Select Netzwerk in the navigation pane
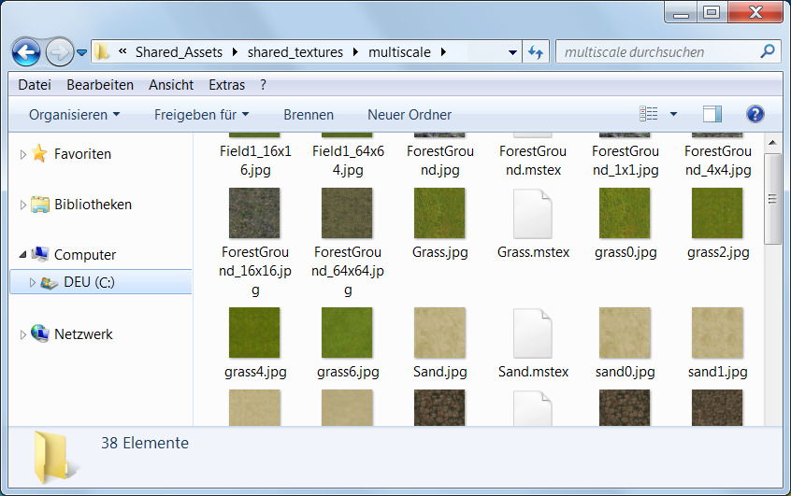Viewport: 791px width, 496px height. coord(83,334)
